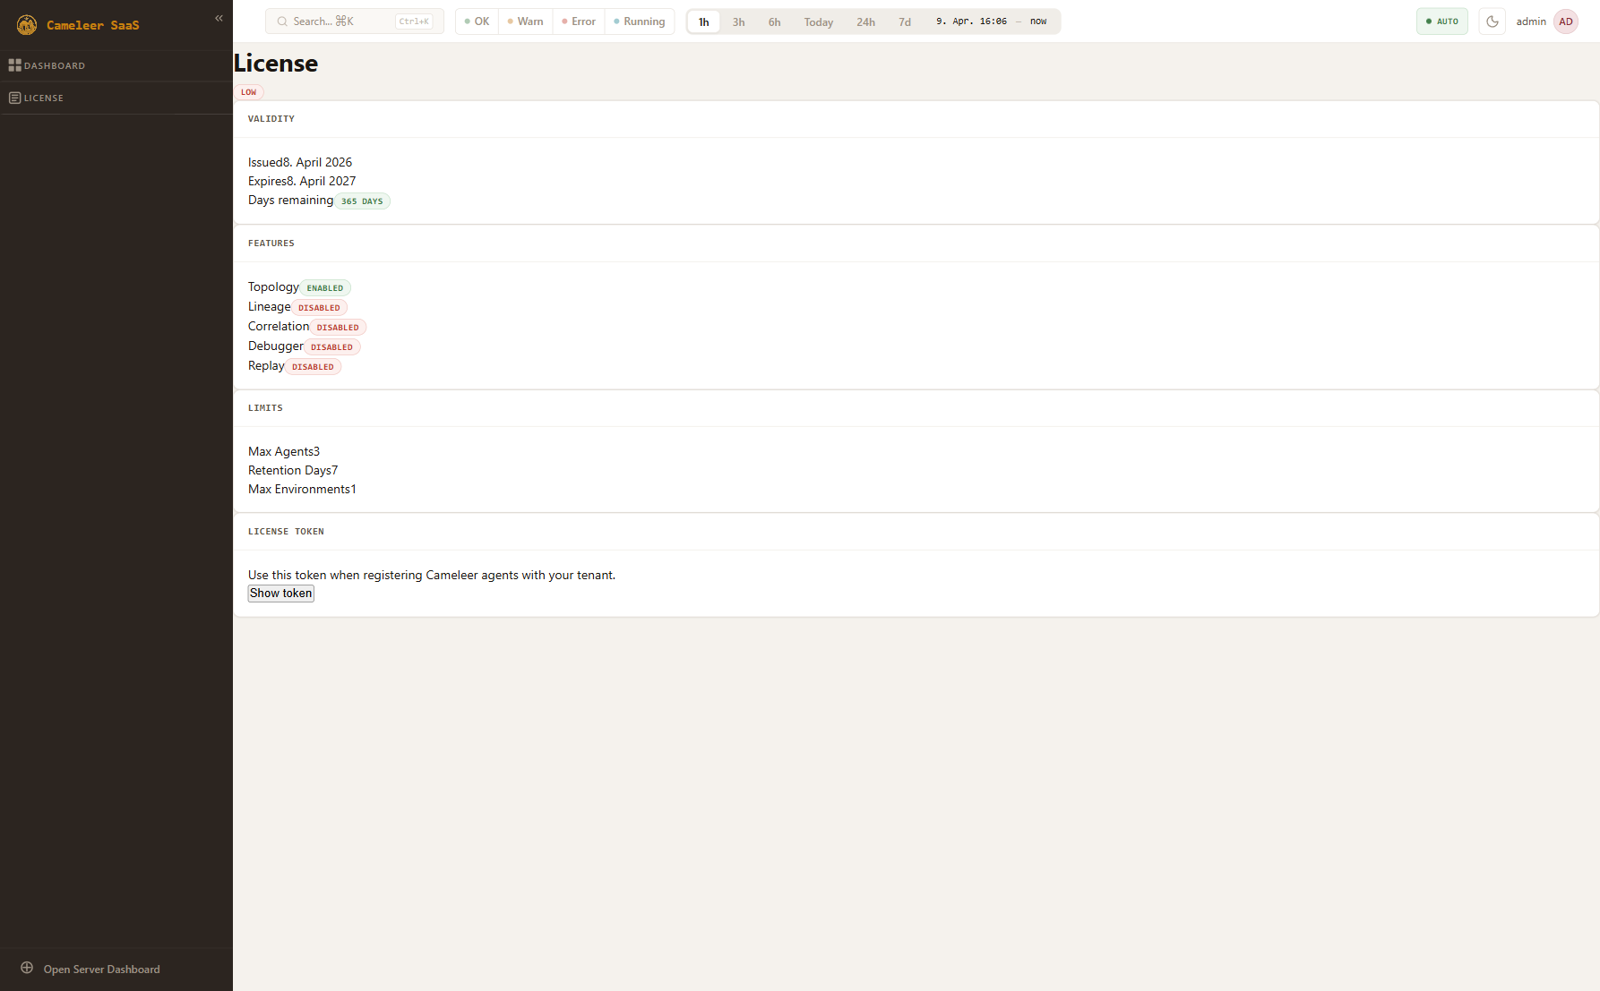Open the Dashboard sidebar item
This screenshot has height=991, width=1600.
coord(55,65)
